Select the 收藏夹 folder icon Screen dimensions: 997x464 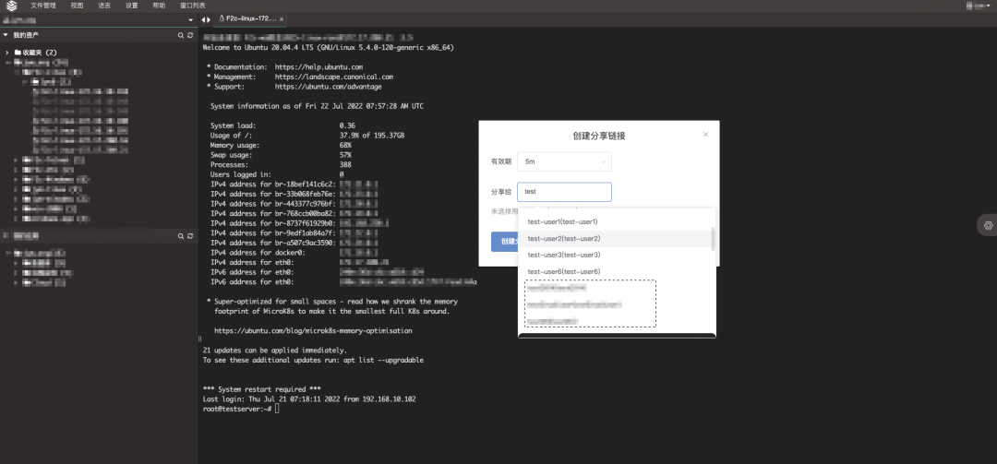tap(18, 53)
